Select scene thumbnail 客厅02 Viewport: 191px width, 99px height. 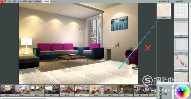pyautogui.click(x=22, y=90)
